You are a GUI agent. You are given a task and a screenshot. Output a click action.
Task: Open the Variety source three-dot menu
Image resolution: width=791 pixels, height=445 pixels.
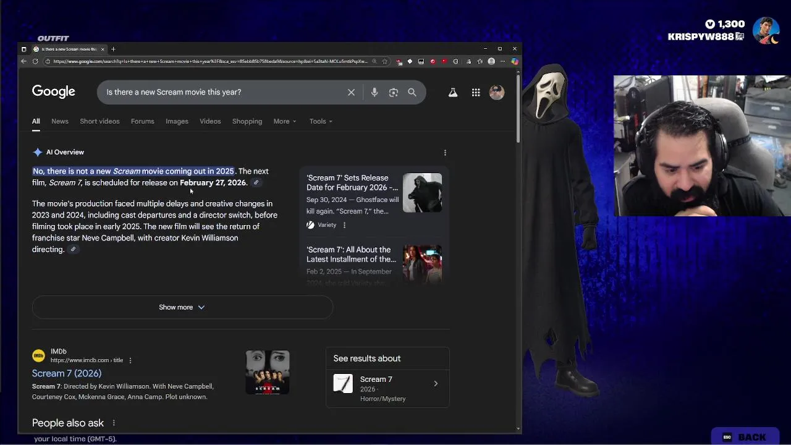pos(344,225)
